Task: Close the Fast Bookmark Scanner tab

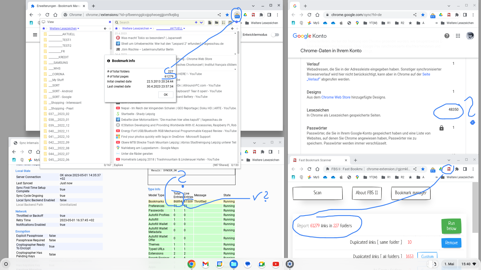Action: tap(346, 160)
